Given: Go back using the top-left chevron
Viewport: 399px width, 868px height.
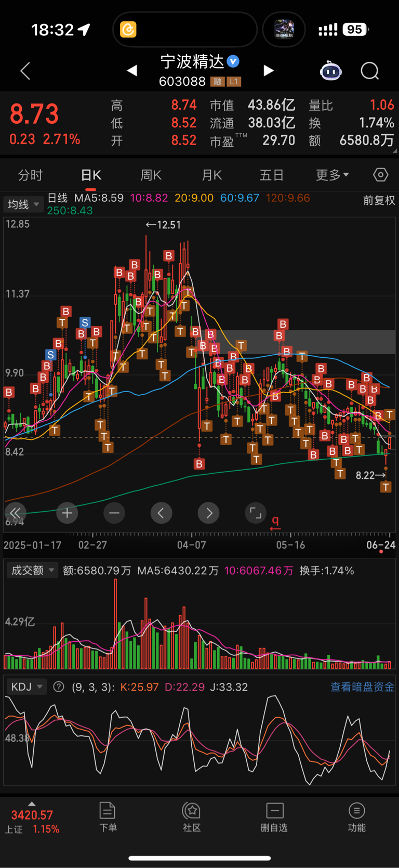Looking at the screenshot, I should (25, 71).
